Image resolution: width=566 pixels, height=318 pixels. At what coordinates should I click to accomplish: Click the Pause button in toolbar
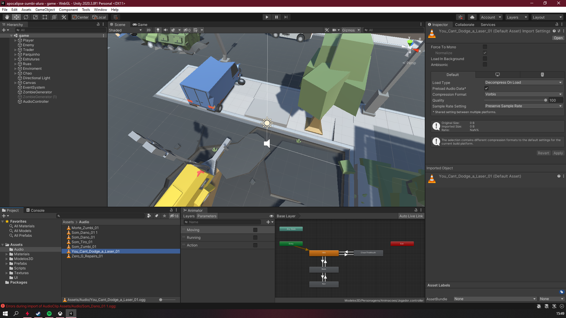pyautogui.click(x=277, y=17)
